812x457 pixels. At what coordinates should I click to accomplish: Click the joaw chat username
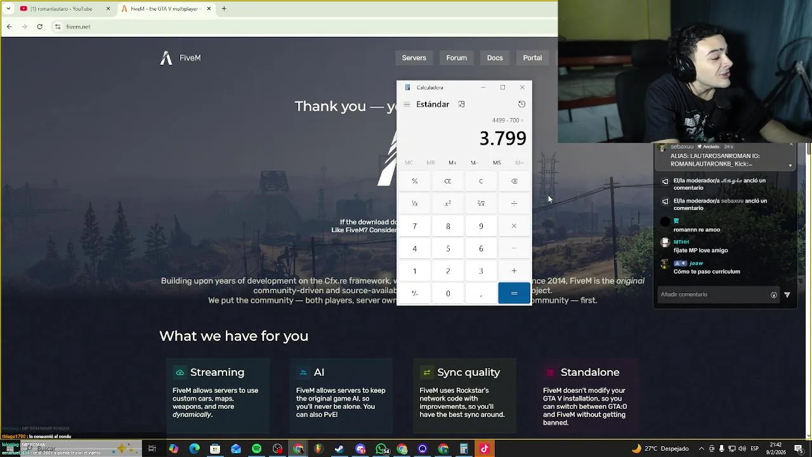pos(696,263)
